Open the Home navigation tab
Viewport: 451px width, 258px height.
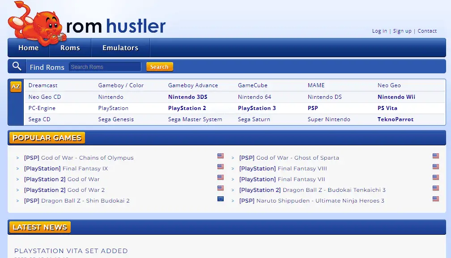click(29, 48)
